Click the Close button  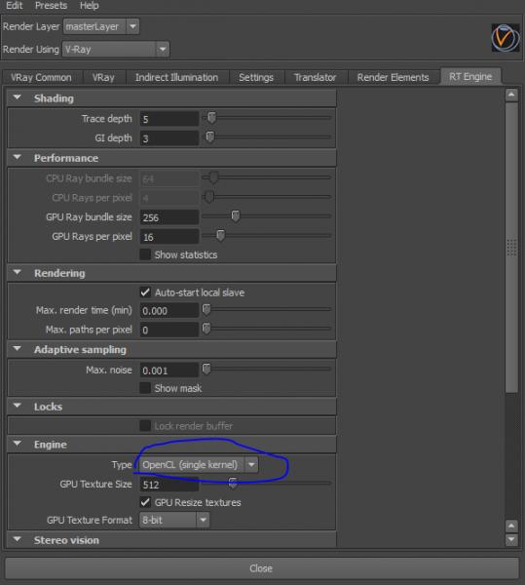click(261, 568)
